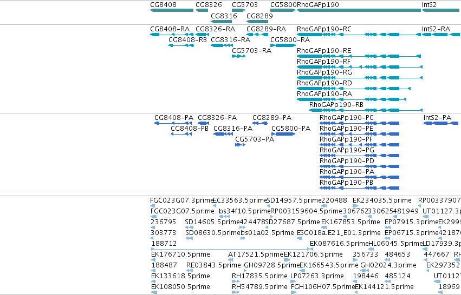Select transcript CG8408-RB
461x295 pixels.
click(181, 45)
